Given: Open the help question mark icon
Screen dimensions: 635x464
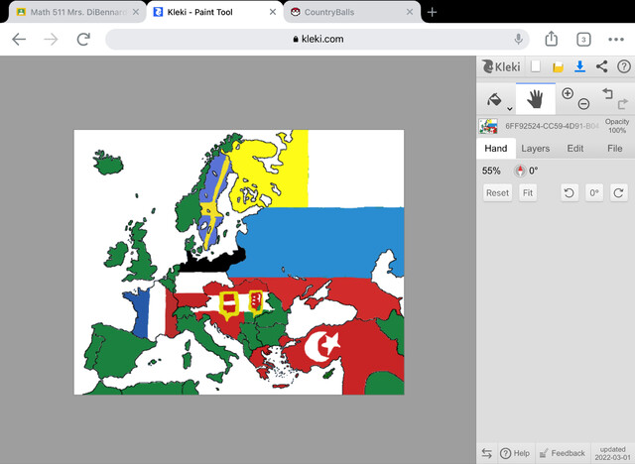Looking at the screenshot, I should tap(624, 66).
